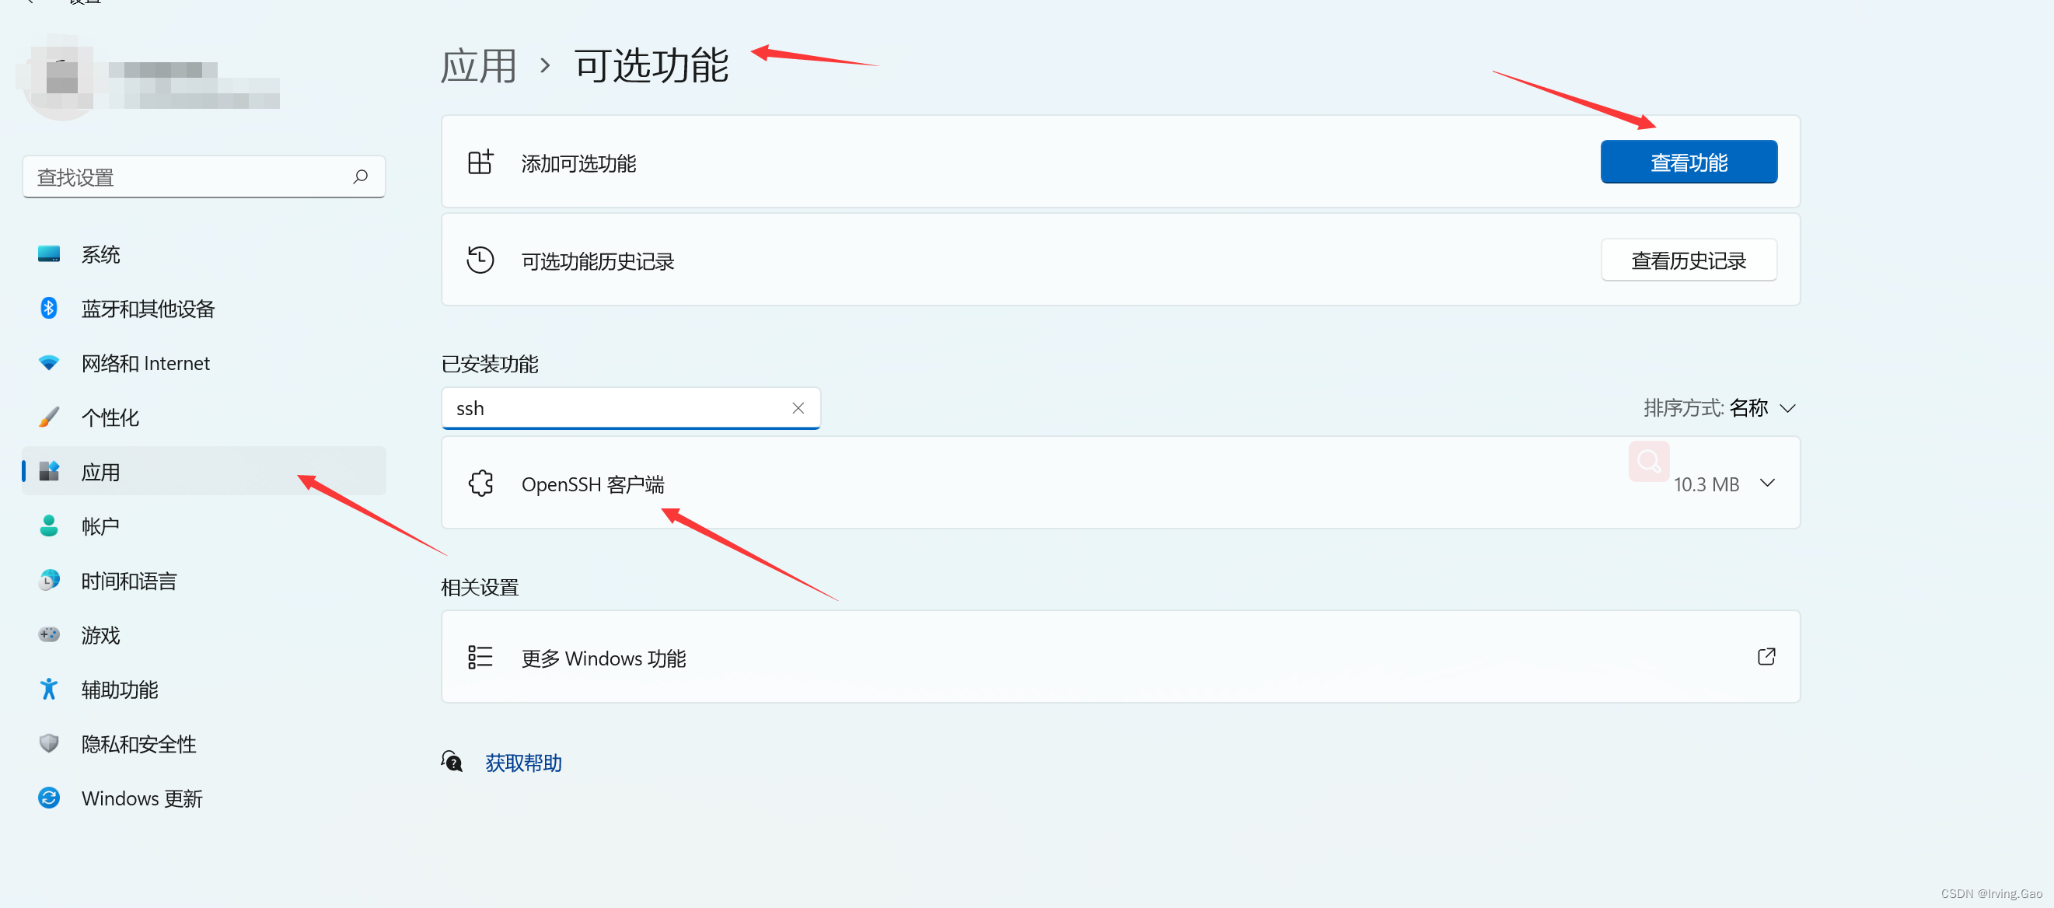Click the 隐私和安全性 shield icon
The image size is (2054, 908).
pos(49,743)
